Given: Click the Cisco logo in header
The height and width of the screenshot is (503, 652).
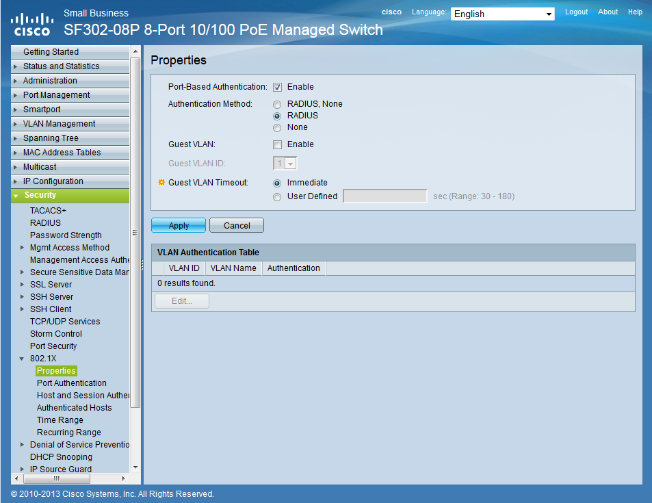Looking at the screenshot, I should (31, 24).
